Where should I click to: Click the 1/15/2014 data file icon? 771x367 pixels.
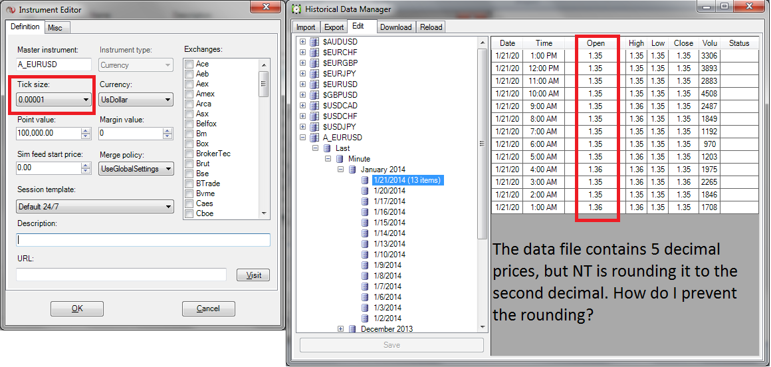tap(365, 222)
